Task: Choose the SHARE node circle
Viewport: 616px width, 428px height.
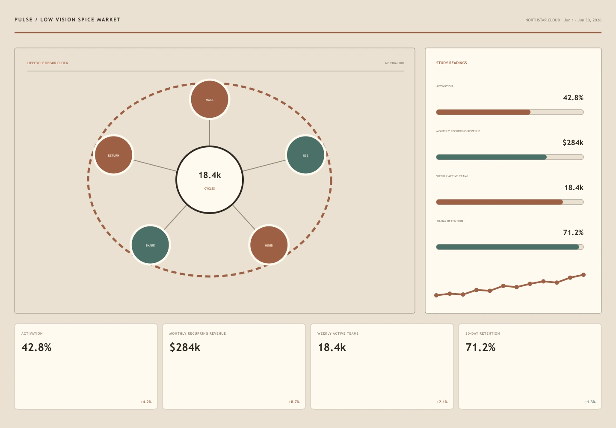Action: click(150, 245)
